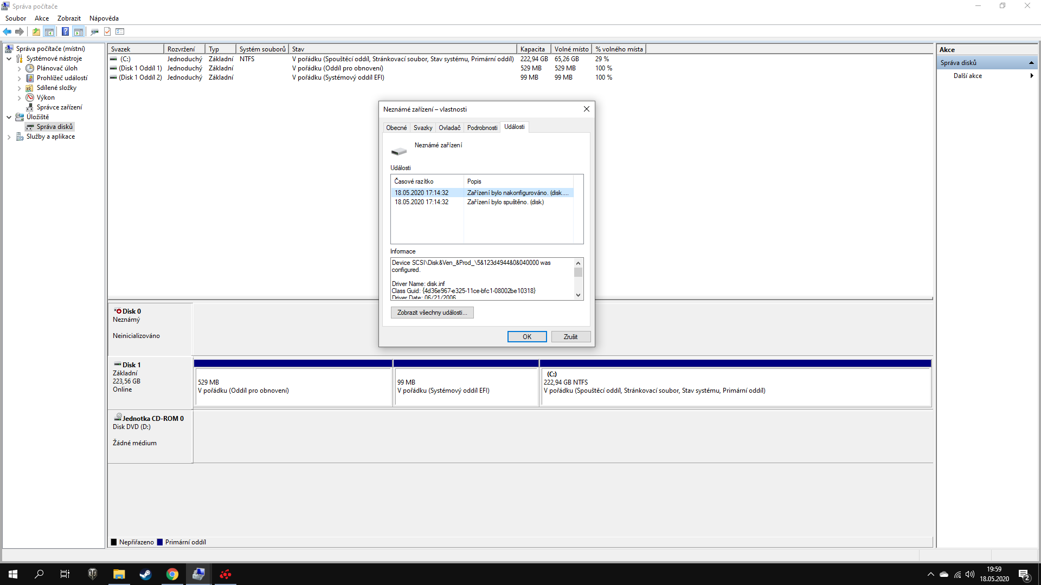Image resolution: width=1041 pixels, height=585 pixels.
Task: Toggle the Action pane toolbar icon
Action: click(79, 32)
